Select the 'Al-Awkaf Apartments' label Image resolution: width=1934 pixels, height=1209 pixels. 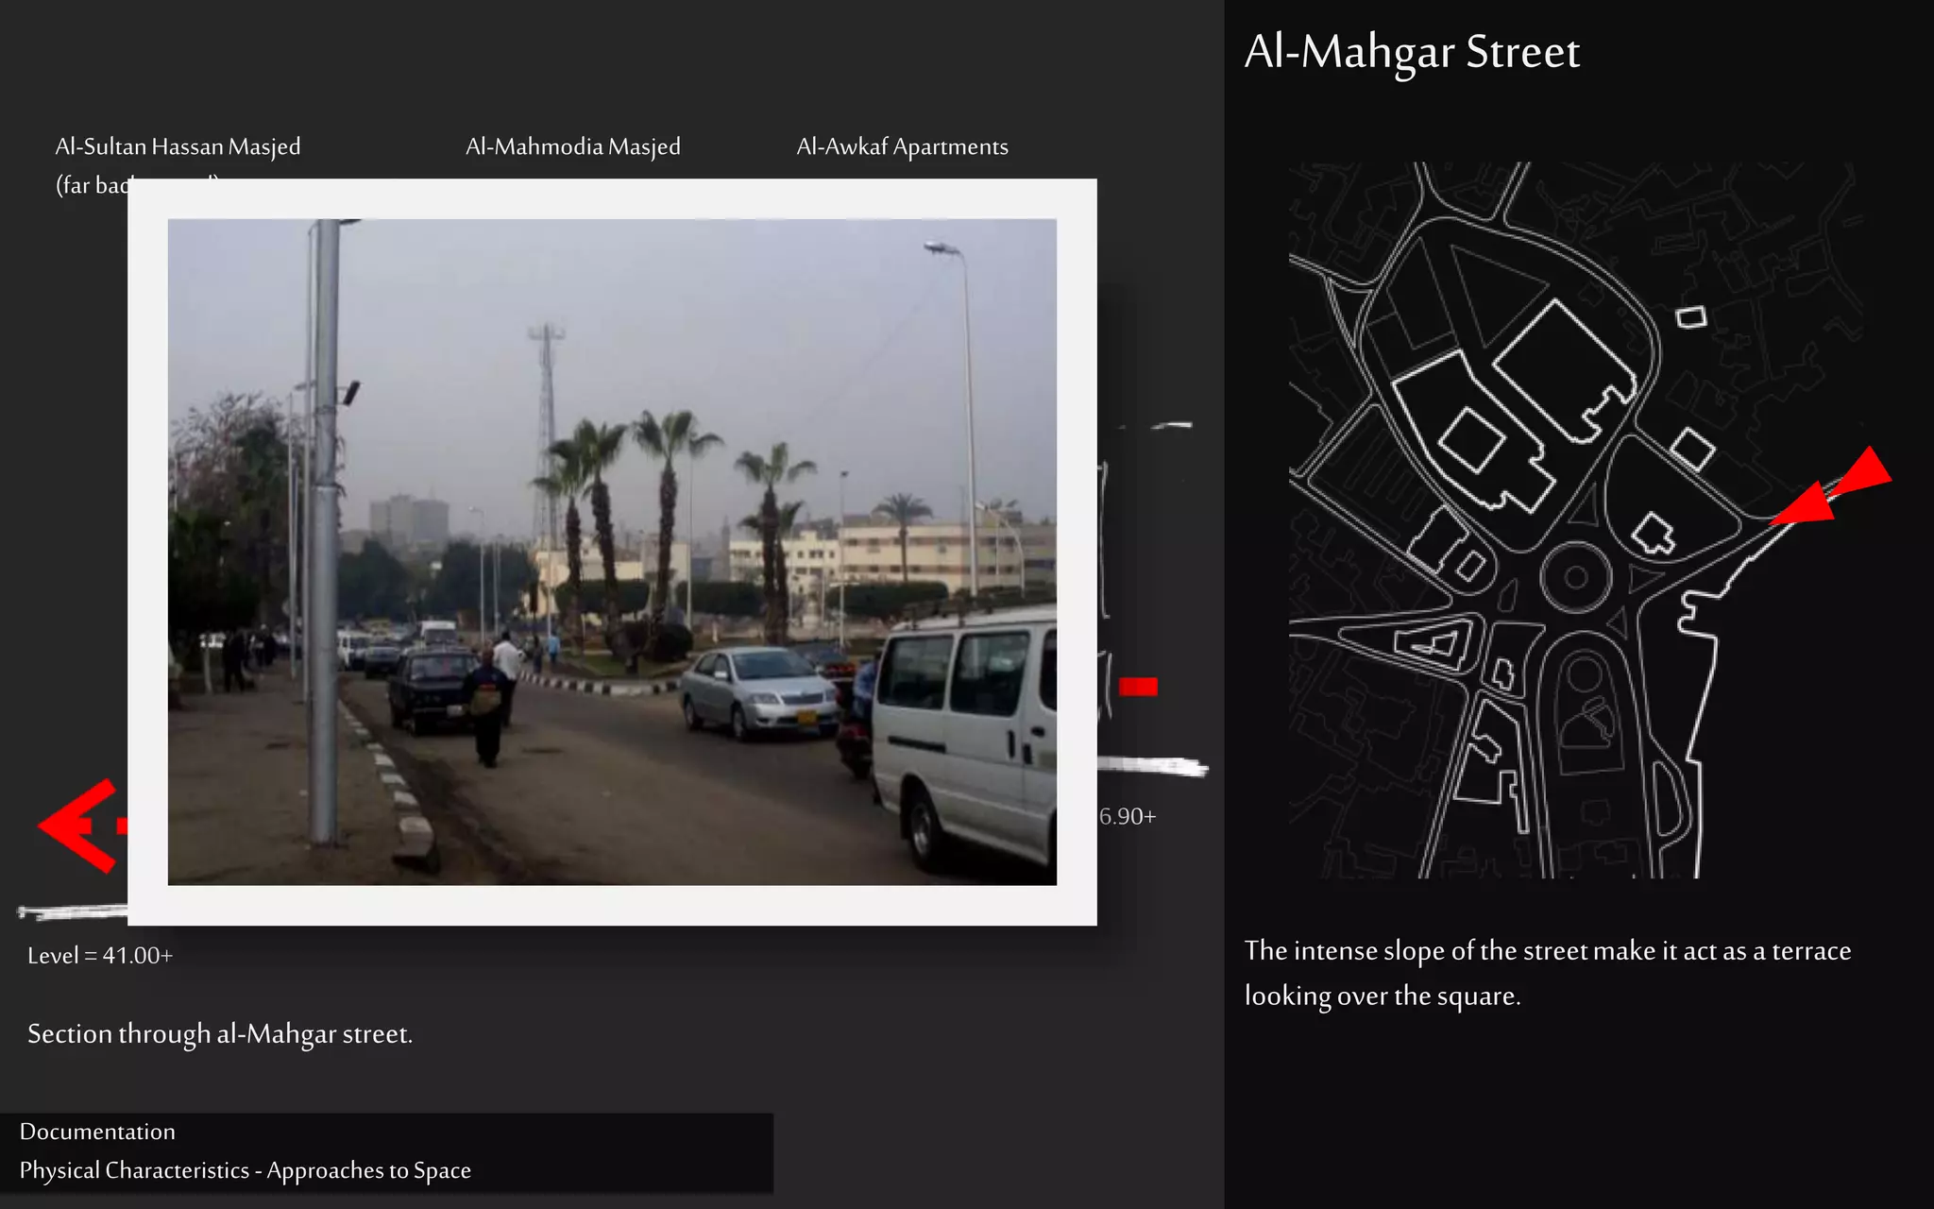[x=902, y=147]
